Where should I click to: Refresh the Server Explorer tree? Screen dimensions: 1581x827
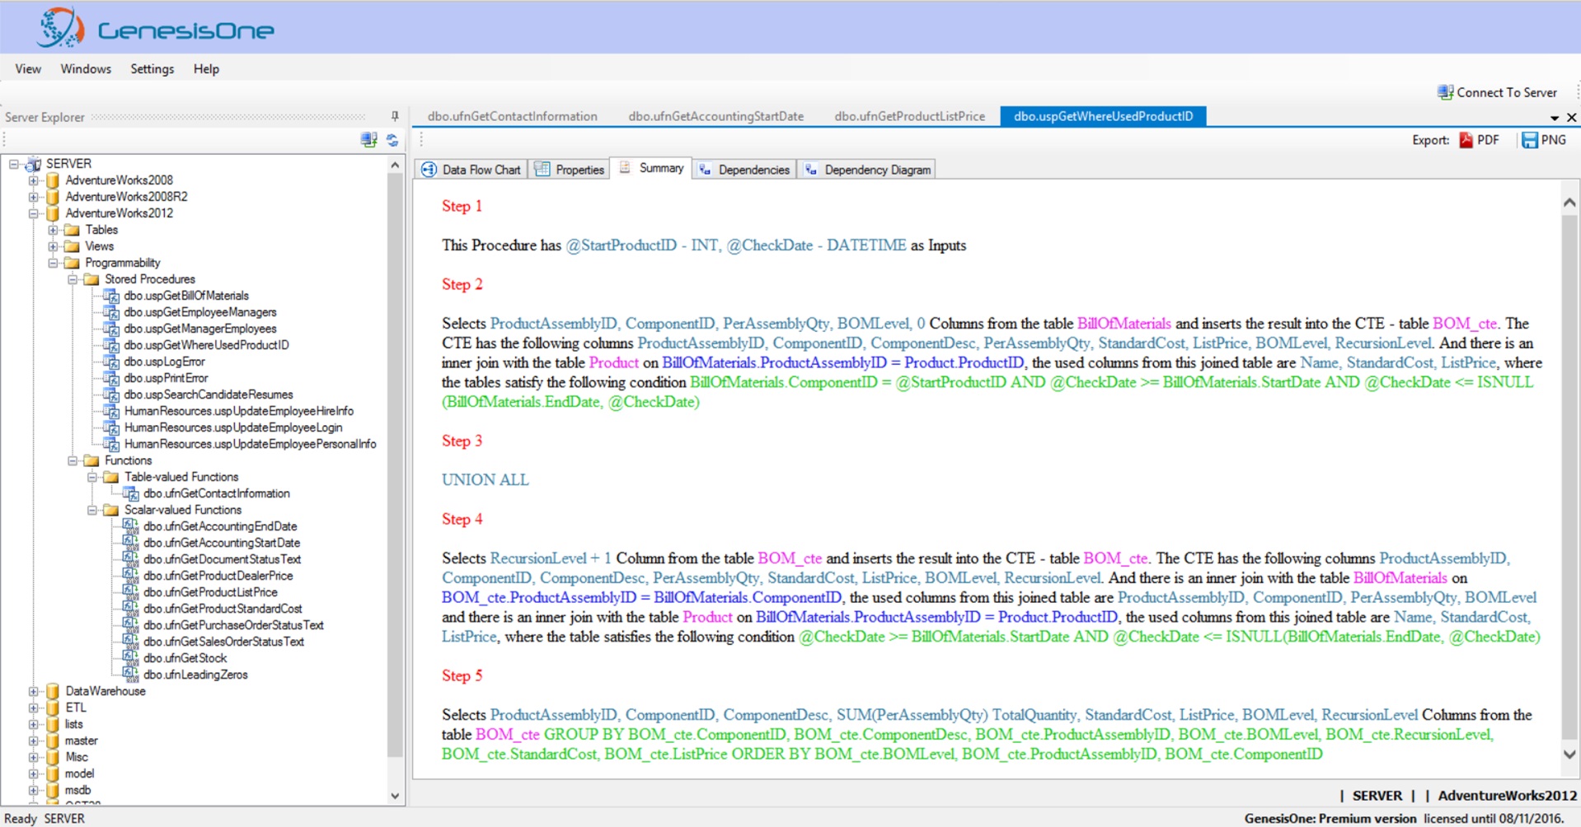[392, 140]
